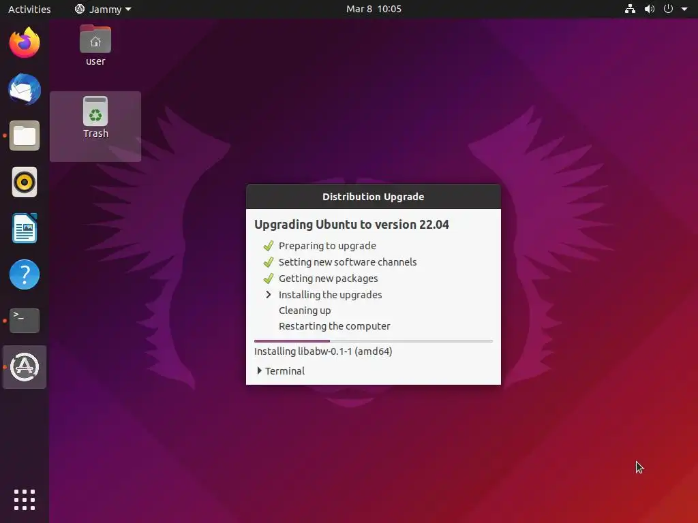This screenshot has width=698, height=523.
Task: Launch LibreOffice Writer from the dock
Action: click(x=25, y=228)
